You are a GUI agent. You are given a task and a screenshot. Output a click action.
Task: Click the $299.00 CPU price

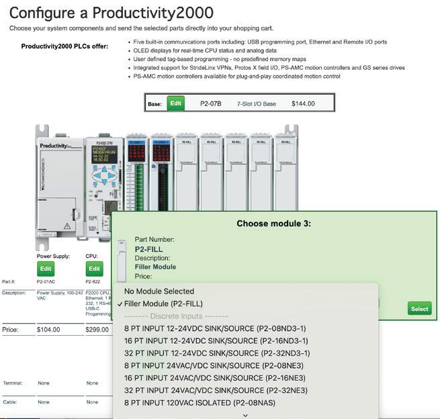click(x=97, y=330)
